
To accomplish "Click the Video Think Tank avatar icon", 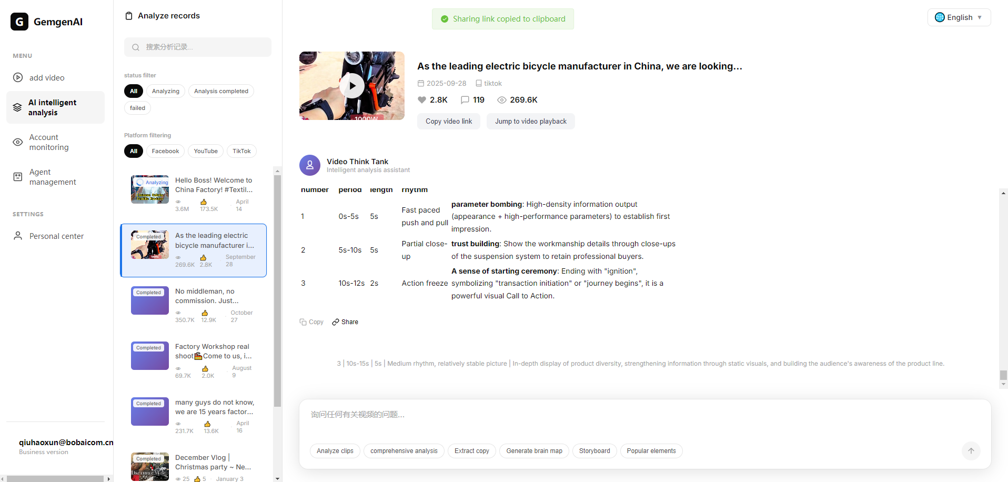I will (x=310, y=165).
